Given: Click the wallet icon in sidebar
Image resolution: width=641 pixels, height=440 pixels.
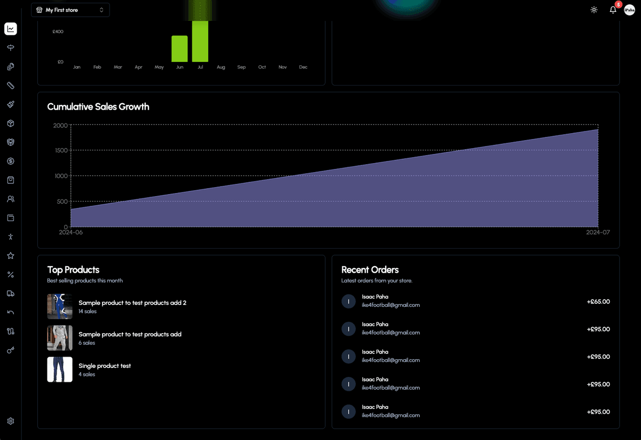Looking at the screenshot, I should point(11,218).
